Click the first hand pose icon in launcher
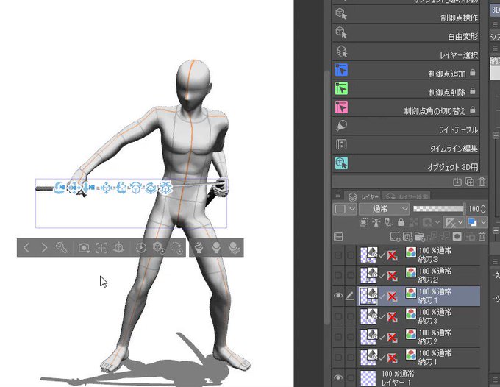500x387 pixels. pyautogui.click(x=199, y=248)
